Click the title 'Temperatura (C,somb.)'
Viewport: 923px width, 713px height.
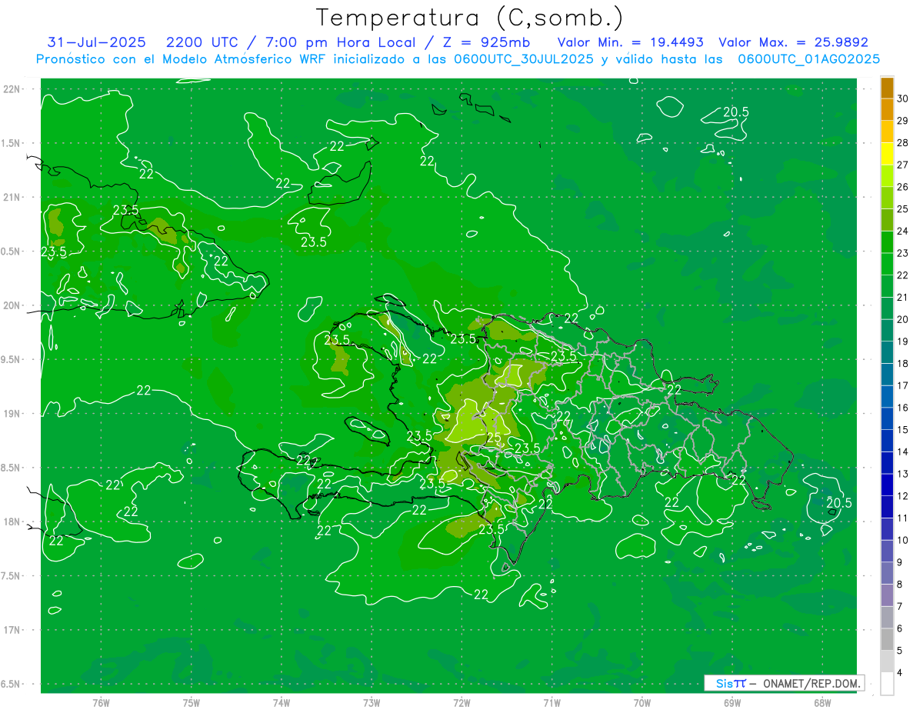(470, 18)
